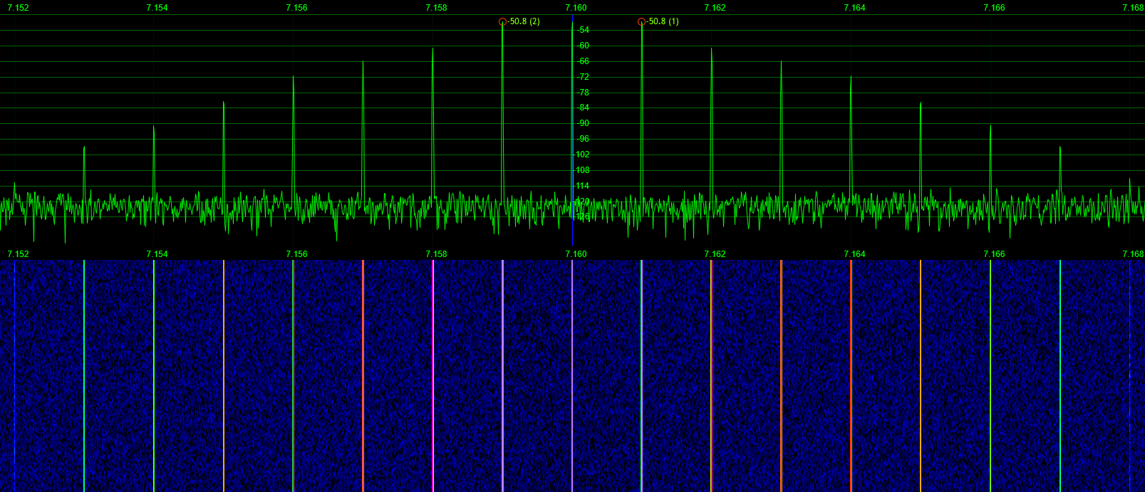The width and height of the screenshot is (1145, 492).
Task: Click the -84 dB scale label
Action: (x=582, y=108)
